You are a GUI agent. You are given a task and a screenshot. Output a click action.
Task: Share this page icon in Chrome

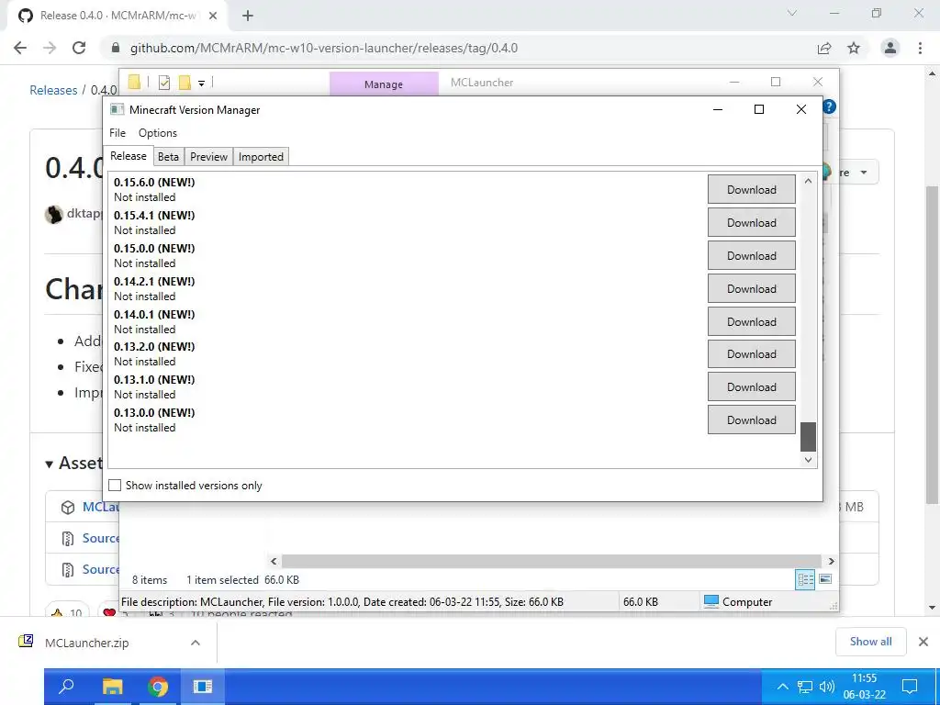[824, 48]
